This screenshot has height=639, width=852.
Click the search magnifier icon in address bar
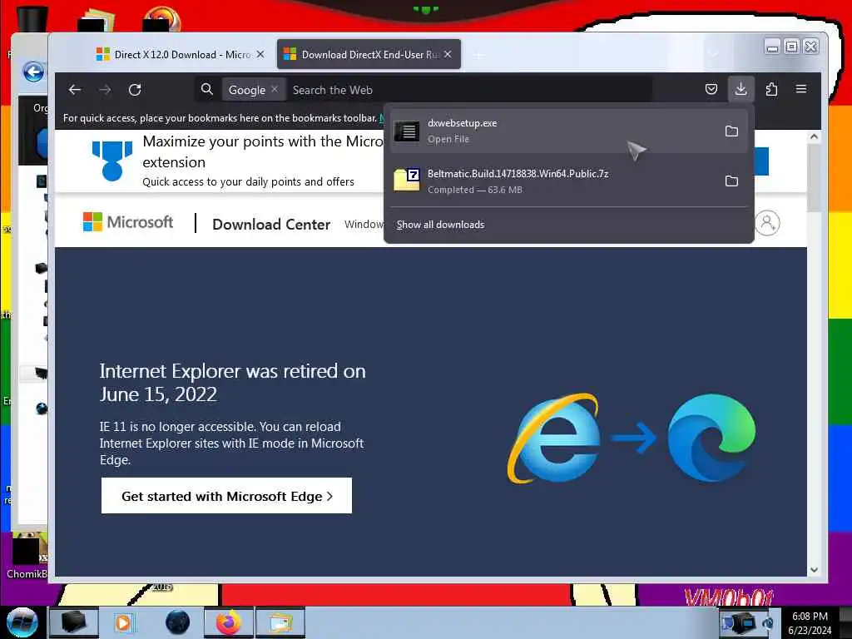click(x=207, y=89)
